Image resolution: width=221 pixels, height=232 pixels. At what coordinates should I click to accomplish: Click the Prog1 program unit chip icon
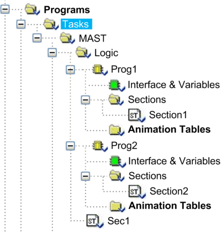click(x=100, y=70)
